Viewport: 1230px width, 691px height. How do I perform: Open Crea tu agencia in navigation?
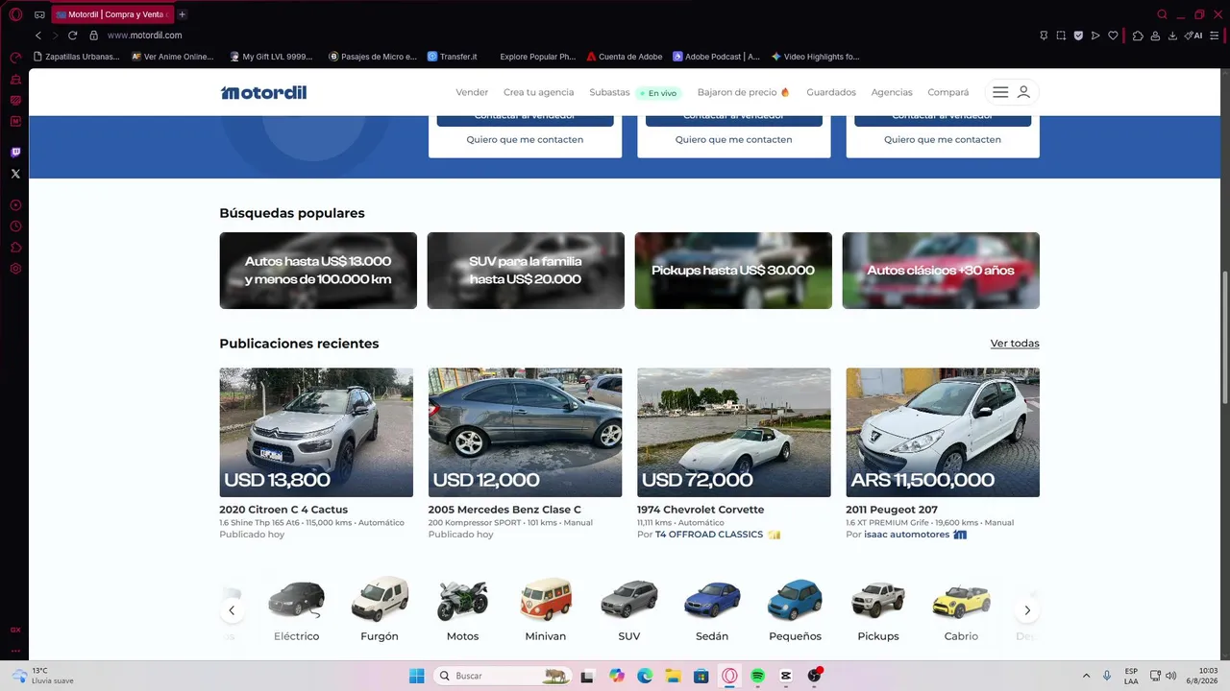pos(538,92)
